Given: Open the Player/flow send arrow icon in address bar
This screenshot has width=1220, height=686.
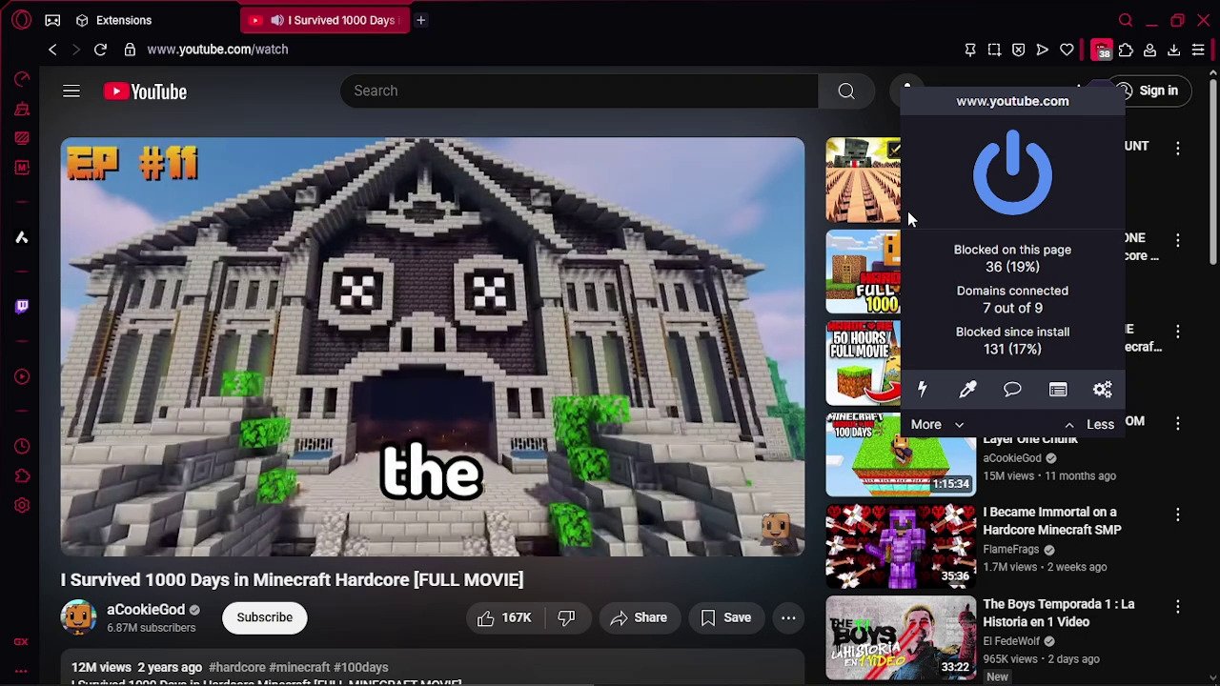Looking at the screenshot, I should (1042, 50).
